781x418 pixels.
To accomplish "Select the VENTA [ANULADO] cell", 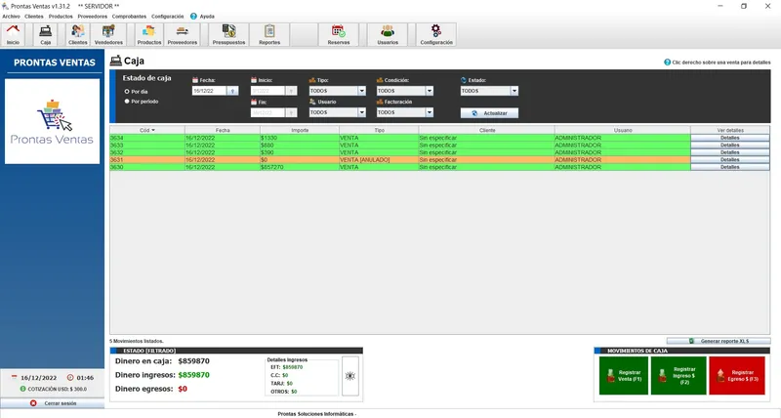I will pos(379,160).
